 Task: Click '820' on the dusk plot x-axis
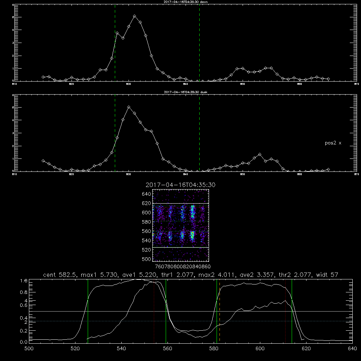pyautogui.click(x=71, y=174)
